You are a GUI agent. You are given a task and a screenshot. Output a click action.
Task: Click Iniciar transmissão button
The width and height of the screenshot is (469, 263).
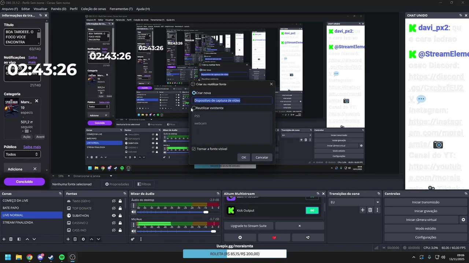(x=425, y=202)
